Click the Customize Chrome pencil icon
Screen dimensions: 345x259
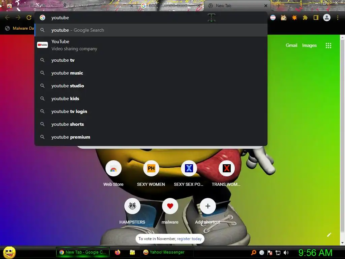tap(329, 235)
